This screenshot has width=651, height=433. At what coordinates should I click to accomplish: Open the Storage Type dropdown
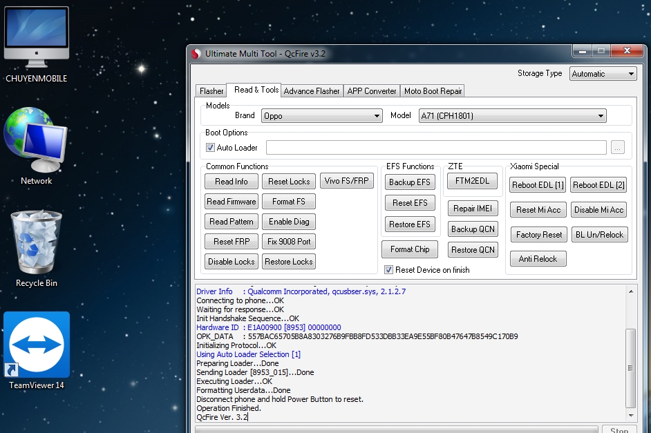603,74
